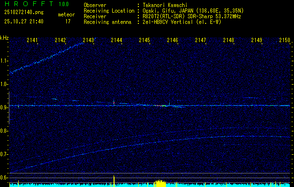This screenshot has height=187, width=294.
Task: Select the meteor count value 17
Action: coord(67,21)
